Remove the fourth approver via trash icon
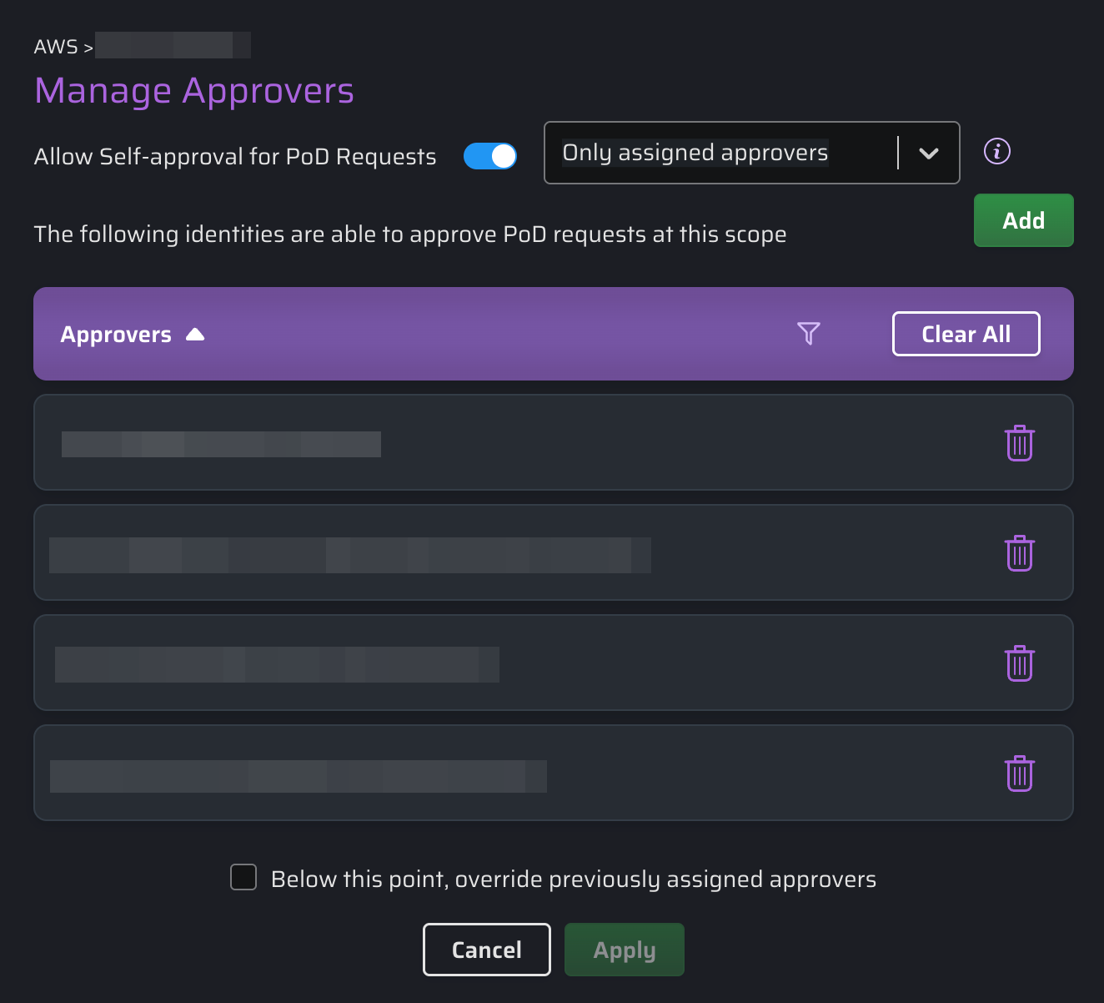The image size is (1104, 1003). (1019, 774)
